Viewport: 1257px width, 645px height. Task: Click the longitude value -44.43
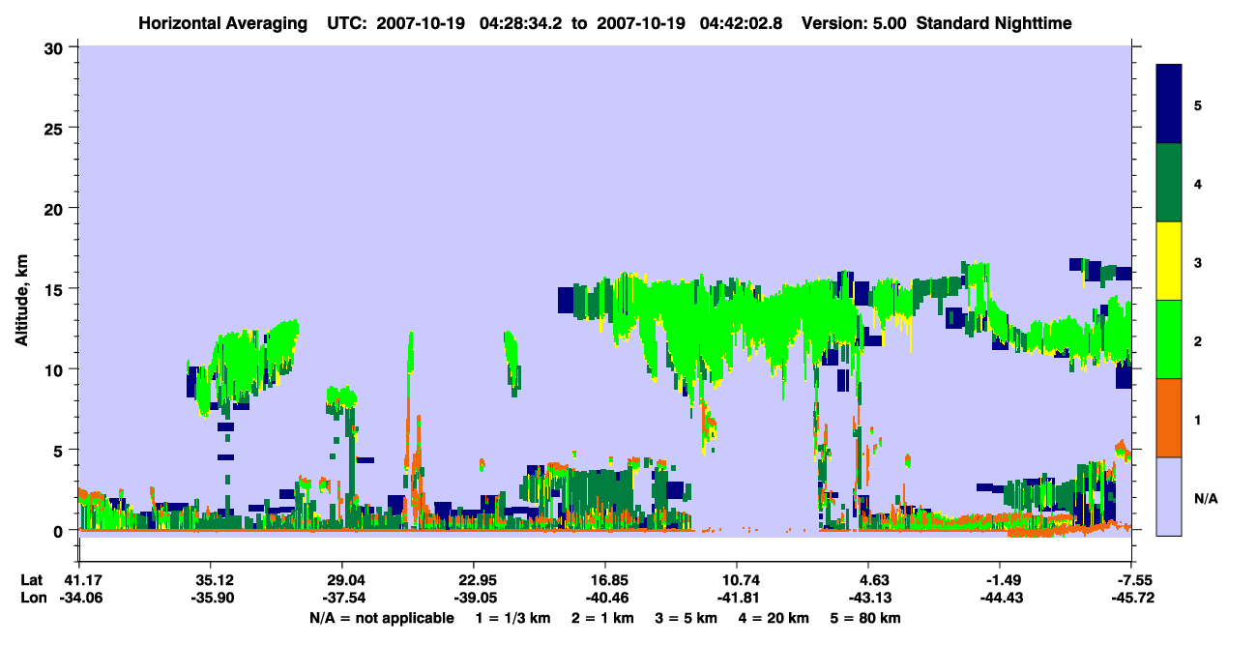tap(1000, 599)
